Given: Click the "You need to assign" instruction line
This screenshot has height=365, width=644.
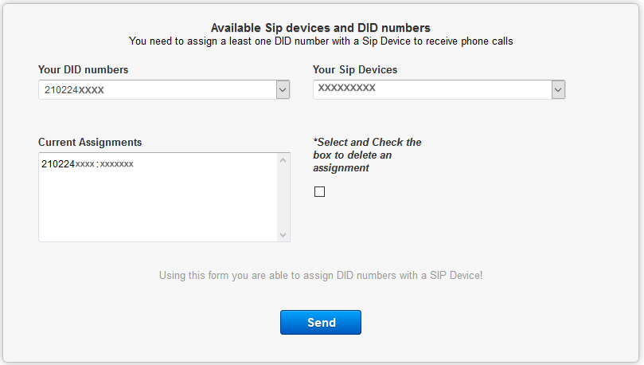Looking at the screenshot, I should [x=321, y=41].
